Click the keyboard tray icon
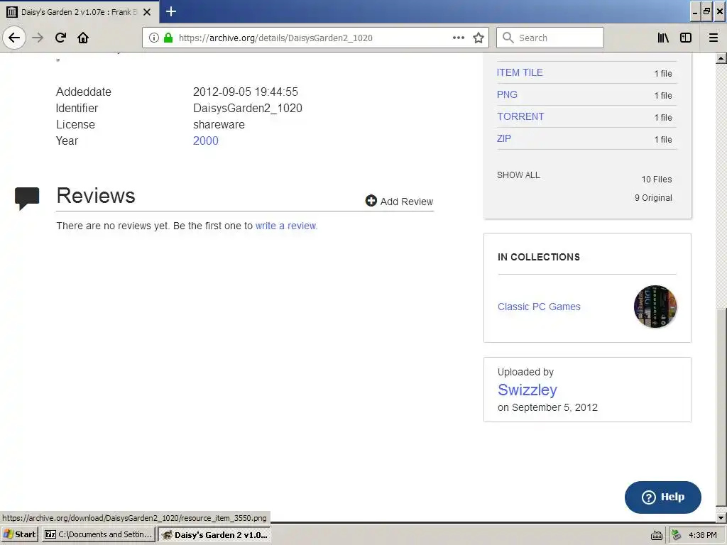 click(x=657, y=535)
